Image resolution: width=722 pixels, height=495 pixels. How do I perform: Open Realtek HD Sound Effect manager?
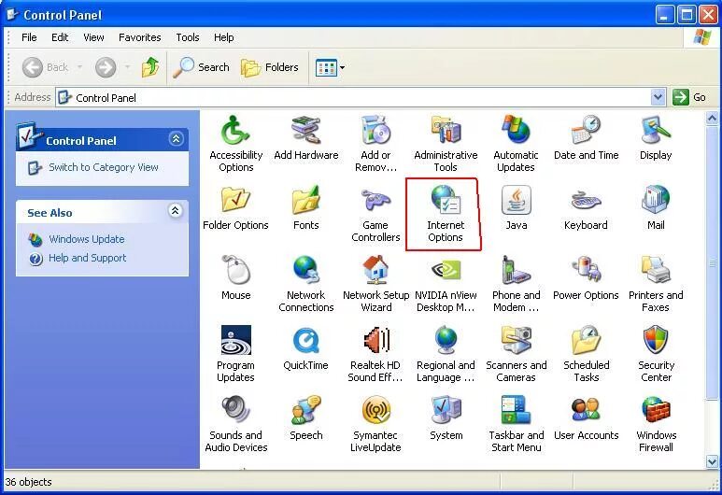(x=375, y=354)
